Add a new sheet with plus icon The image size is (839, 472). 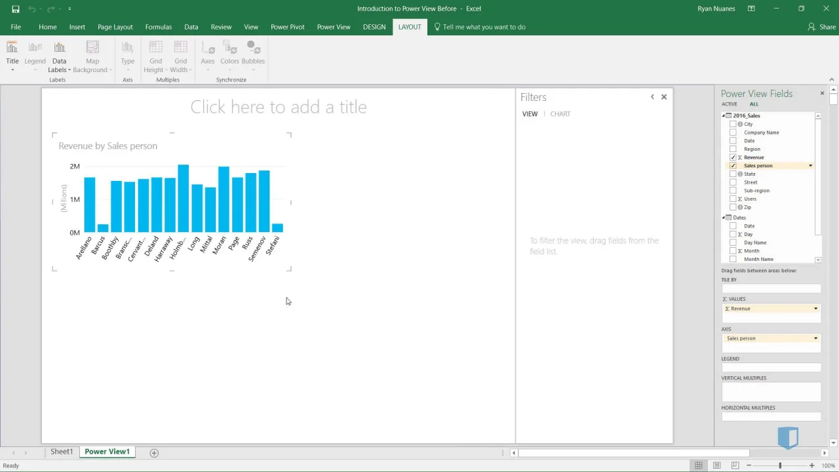coord(154,453)
